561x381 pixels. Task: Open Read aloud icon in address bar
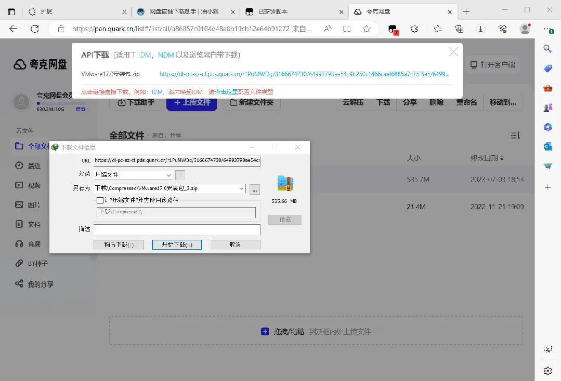pos(328,29)
